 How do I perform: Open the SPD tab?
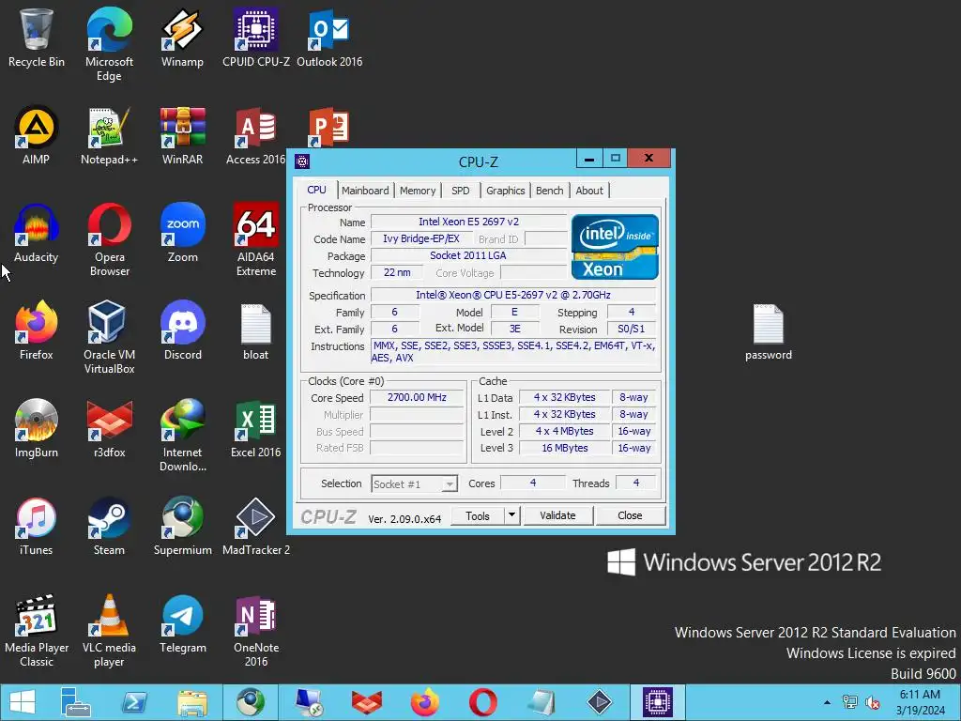coord(460,191)
